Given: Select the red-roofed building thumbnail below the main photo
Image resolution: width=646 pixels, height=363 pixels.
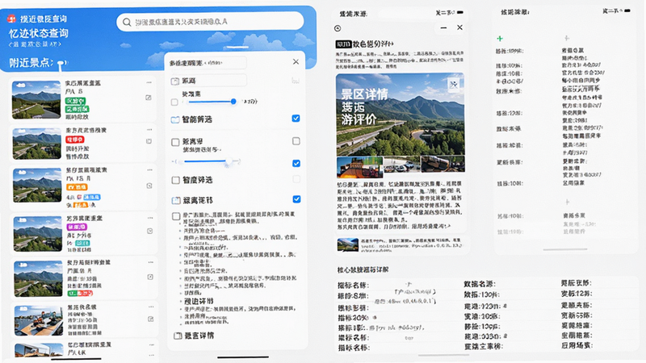Looking at the screenshot, I should click(359, 166).
